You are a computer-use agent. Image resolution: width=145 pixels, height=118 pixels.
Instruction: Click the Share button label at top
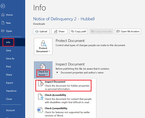[x=61, y=32]
